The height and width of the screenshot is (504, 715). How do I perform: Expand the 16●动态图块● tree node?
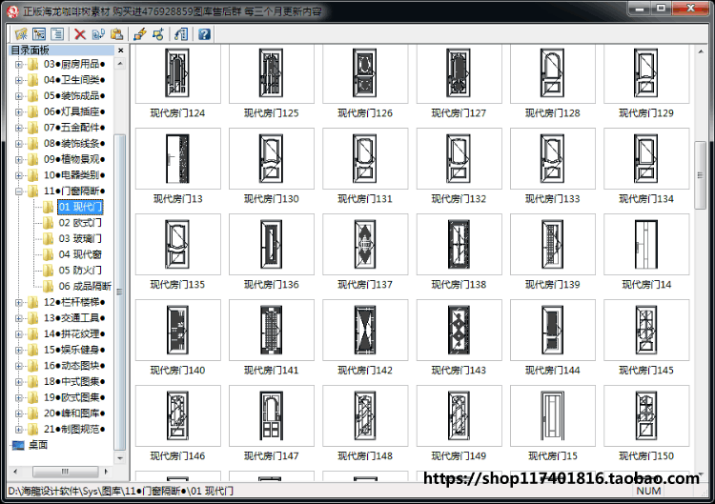tap(19, 366)
